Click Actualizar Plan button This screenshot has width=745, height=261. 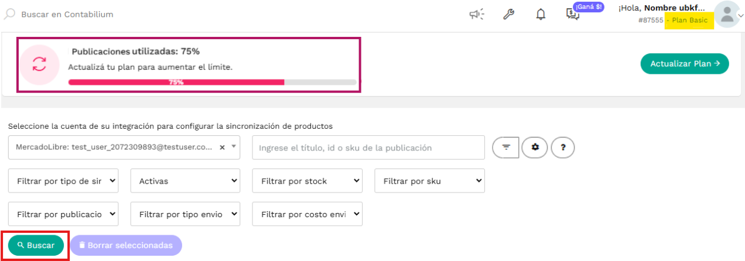[685, 63]
